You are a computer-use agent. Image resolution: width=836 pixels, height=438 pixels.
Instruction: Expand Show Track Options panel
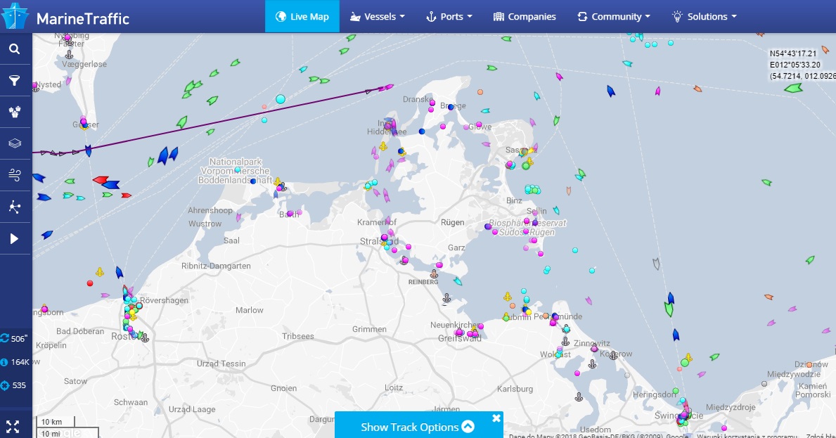click(x=418, y=427)
